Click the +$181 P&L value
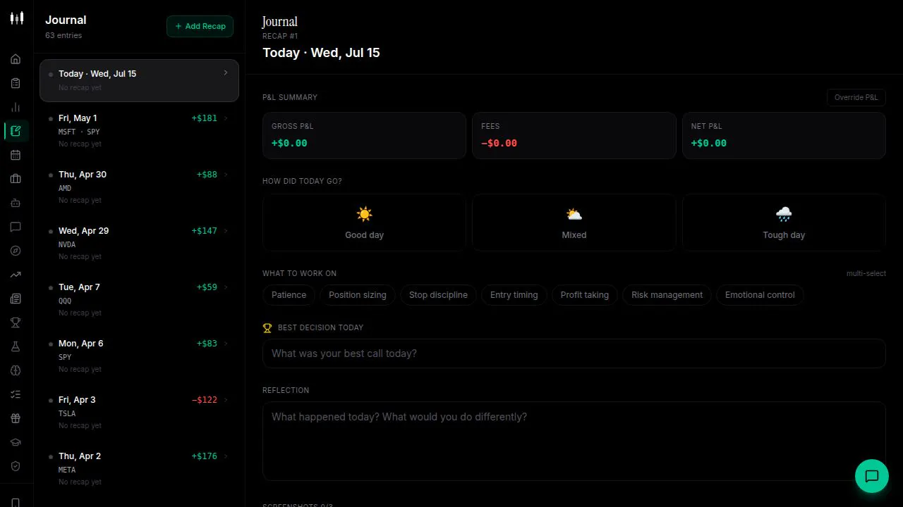903x507 pixels. (205, 118)
